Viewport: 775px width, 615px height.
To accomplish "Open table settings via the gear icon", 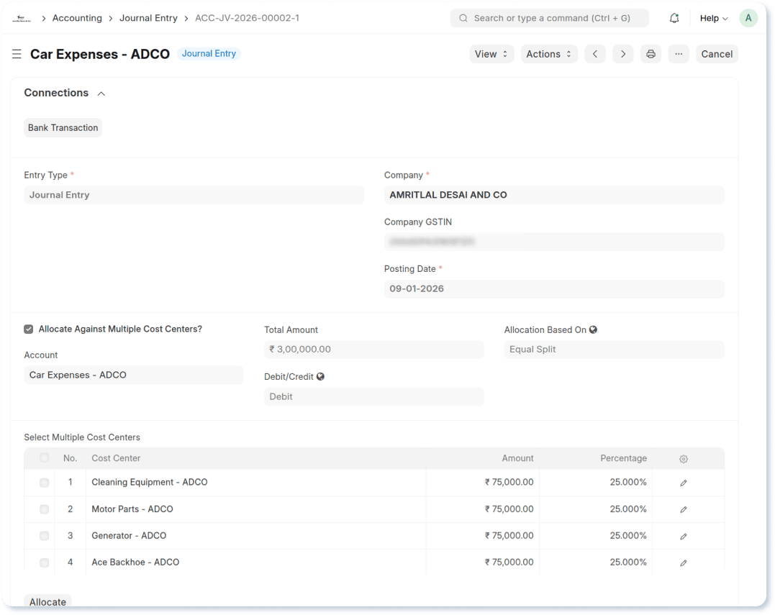I will [x=683, y=458].
